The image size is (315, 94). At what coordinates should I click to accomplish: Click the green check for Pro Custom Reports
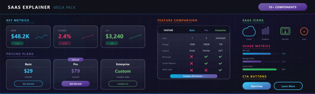coord(206,63)
